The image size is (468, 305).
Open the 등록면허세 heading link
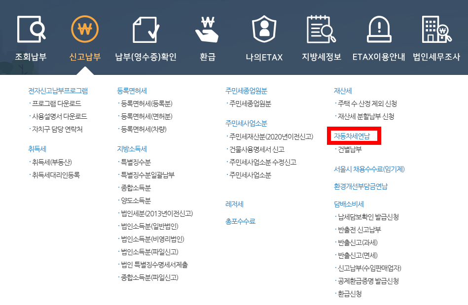point(132,91)
